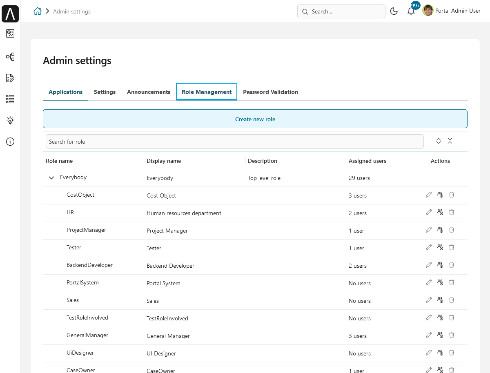
Task: Collapse all roles in the tree
Action: 450,141
